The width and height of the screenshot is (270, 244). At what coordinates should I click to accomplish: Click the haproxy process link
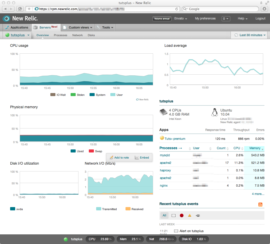click(x=165, y=170)
